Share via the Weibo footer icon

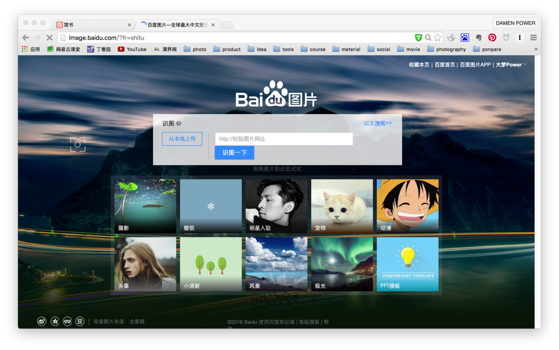pyautogui.click(x=42, y=322)
